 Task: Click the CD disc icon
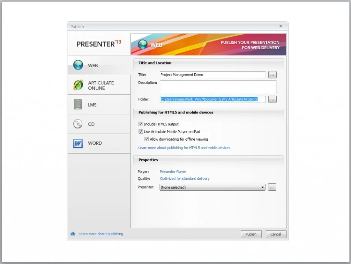(78, 124)
